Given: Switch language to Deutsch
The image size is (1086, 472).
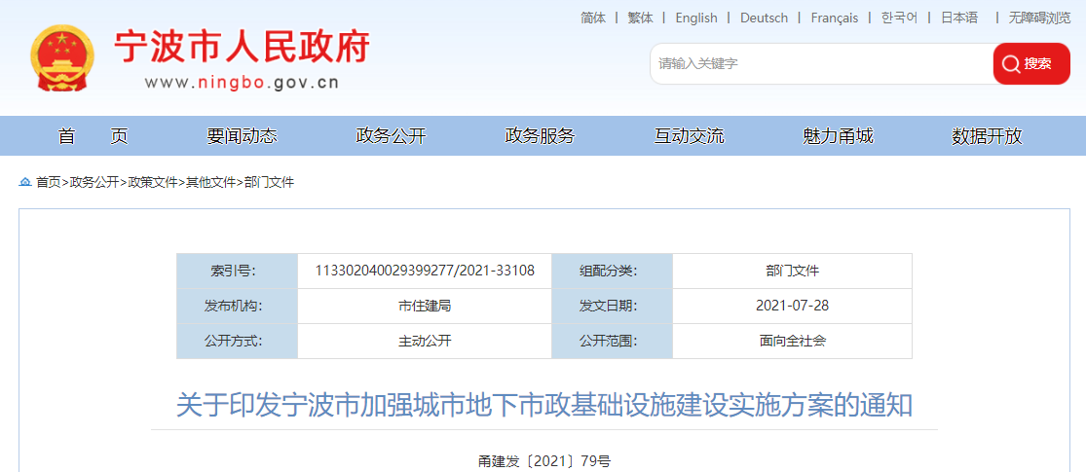Looking at the screenshot, I should coord(764,18).
